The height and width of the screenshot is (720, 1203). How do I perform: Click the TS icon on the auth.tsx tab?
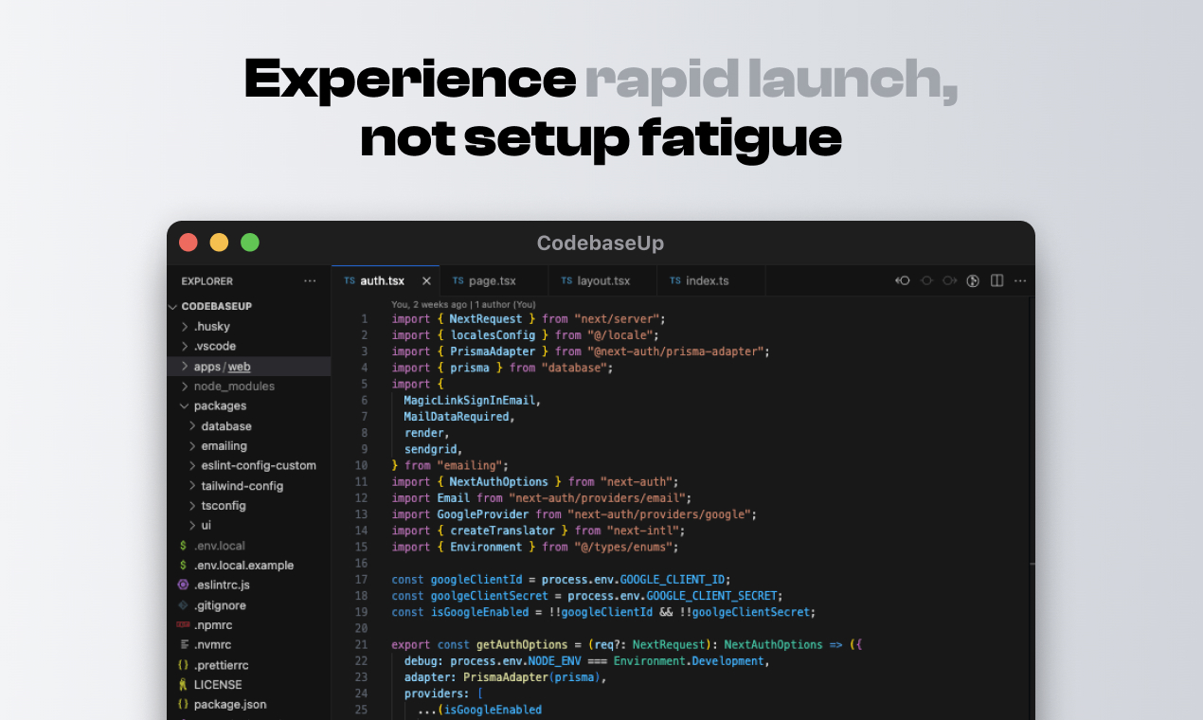coord(349,280)
